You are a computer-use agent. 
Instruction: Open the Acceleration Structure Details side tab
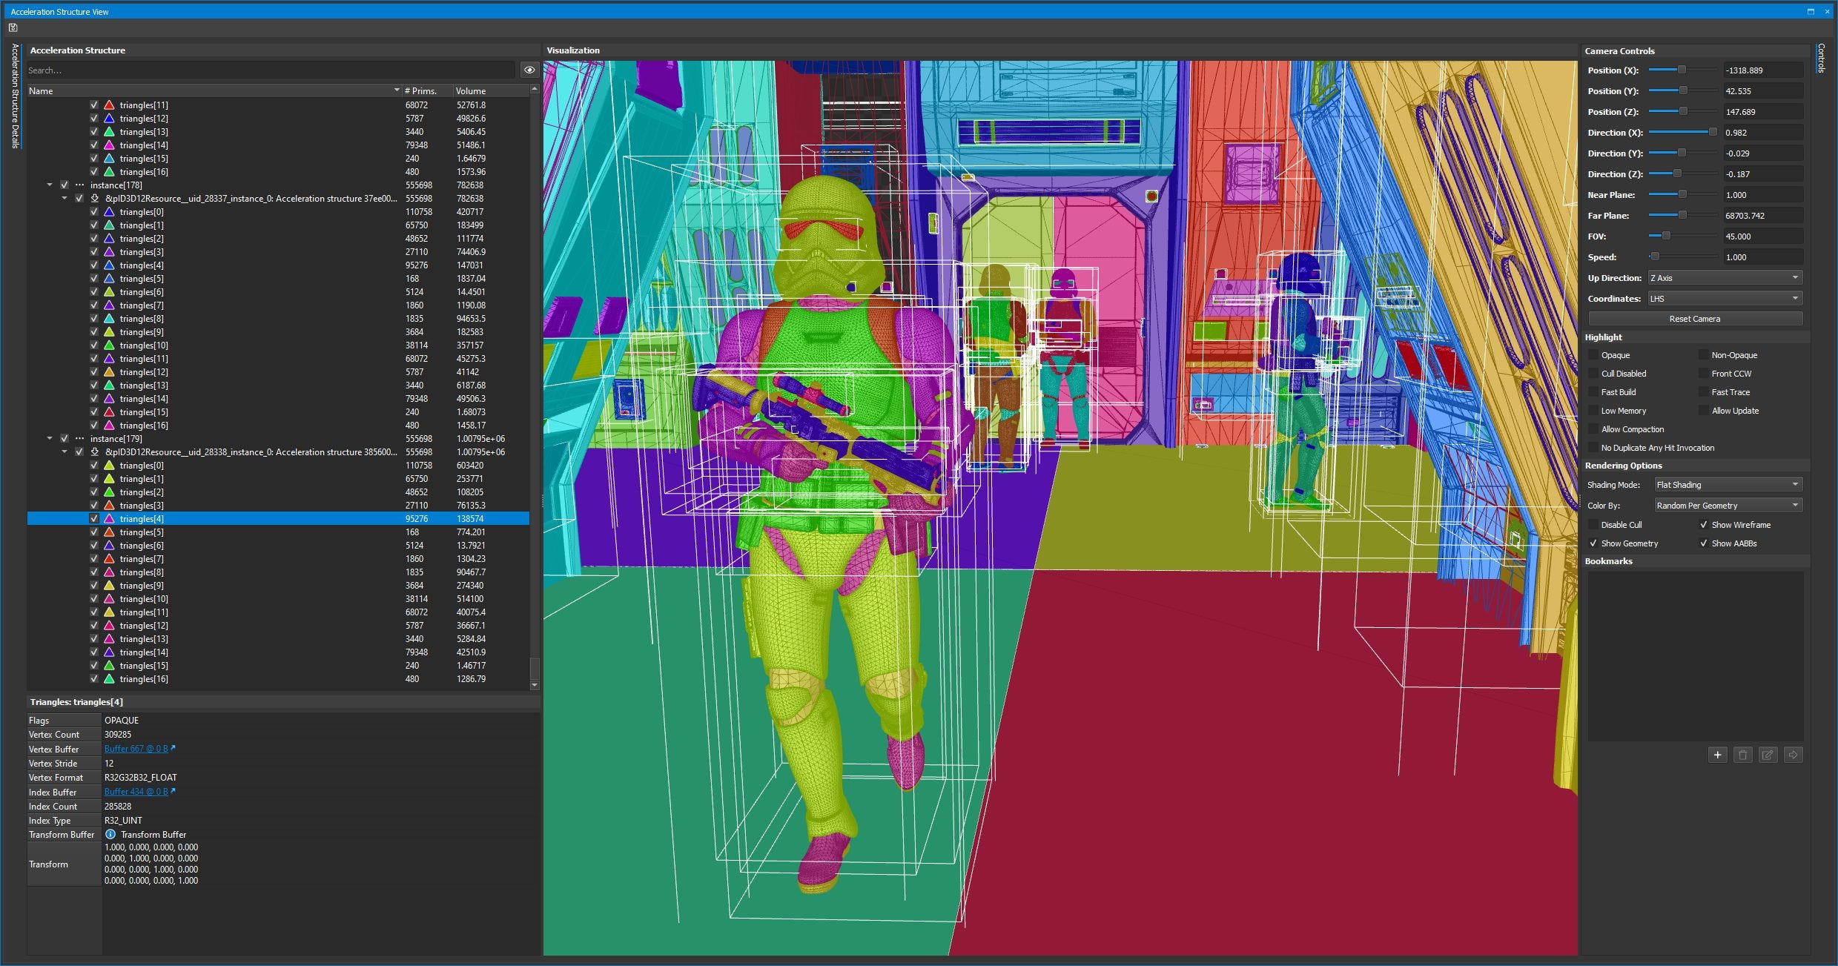tap(15, 96)
